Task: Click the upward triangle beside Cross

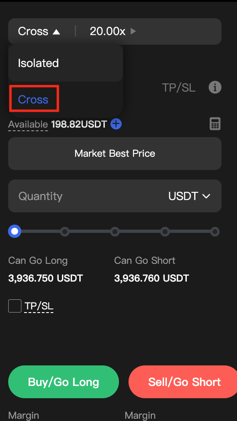Action: click(56, 32)
